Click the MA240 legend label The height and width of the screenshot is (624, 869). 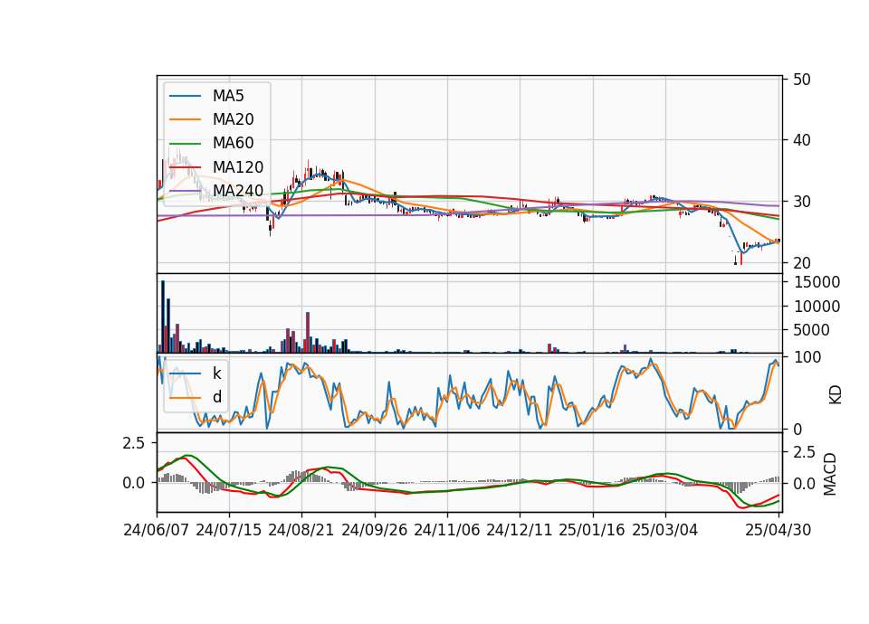coord(238,191)
